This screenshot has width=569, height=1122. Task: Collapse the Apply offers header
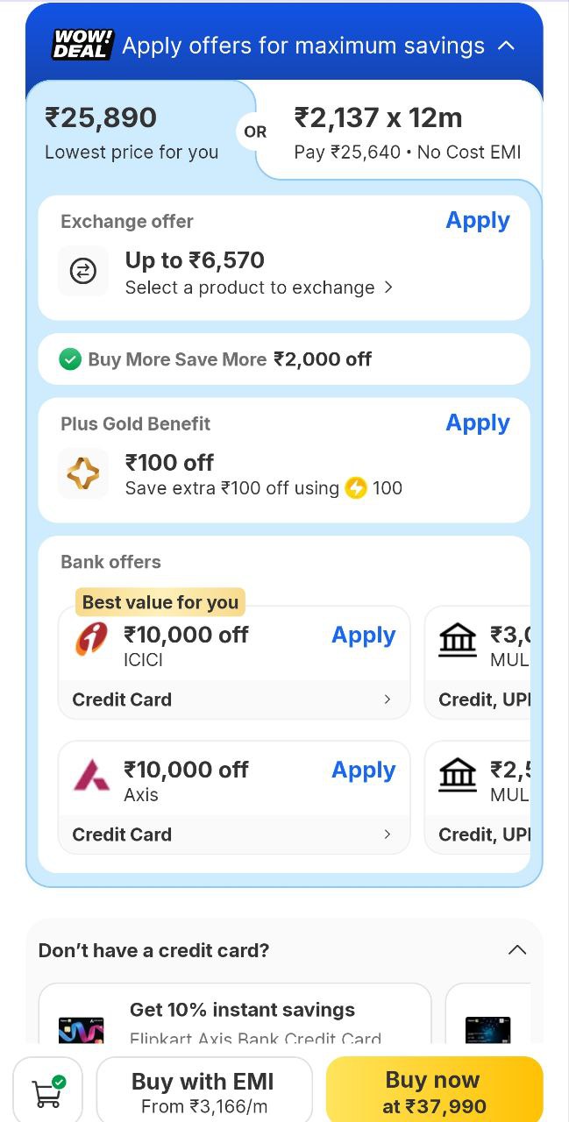coord(506,46)
